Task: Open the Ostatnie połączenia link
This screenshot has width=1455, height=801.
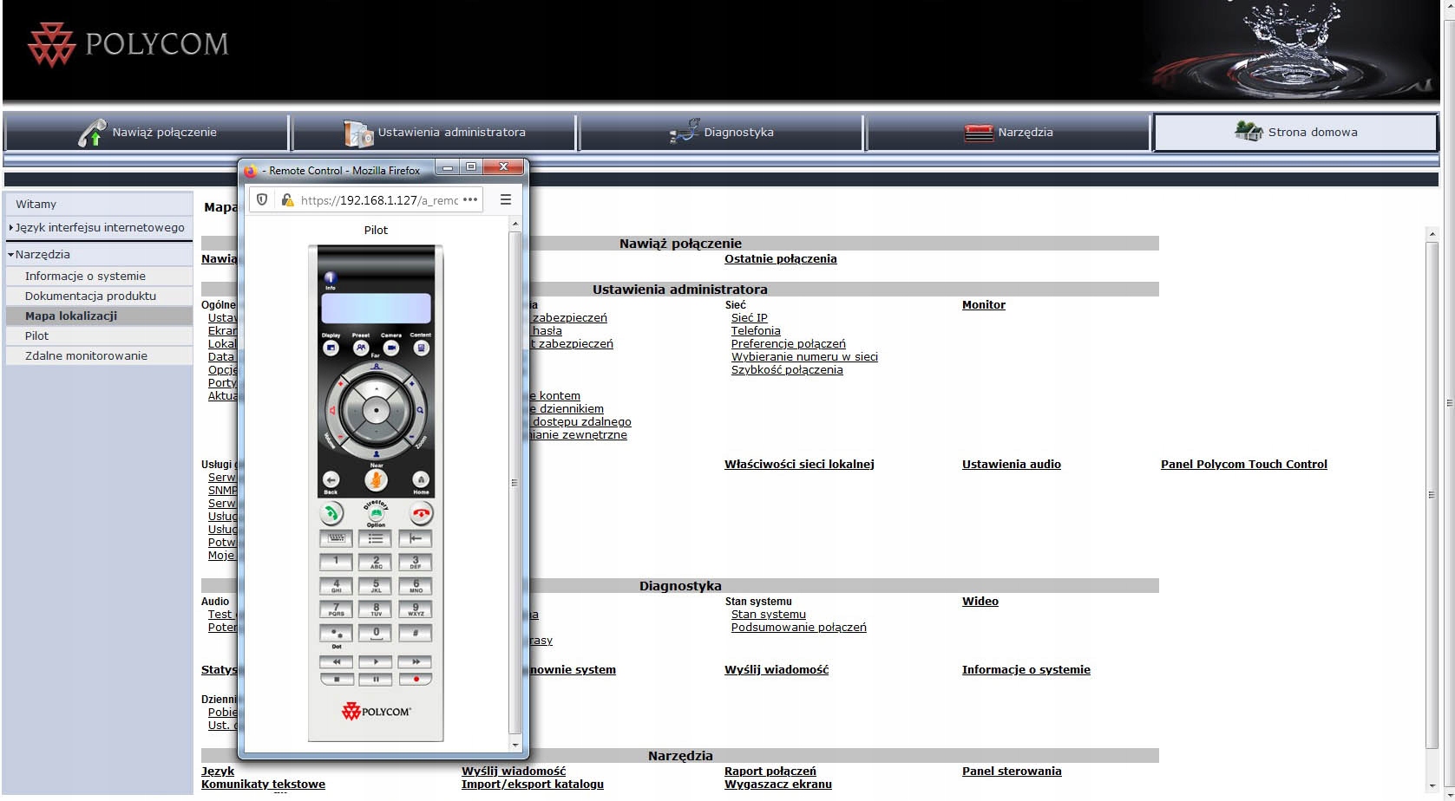Action: [781, 258]
